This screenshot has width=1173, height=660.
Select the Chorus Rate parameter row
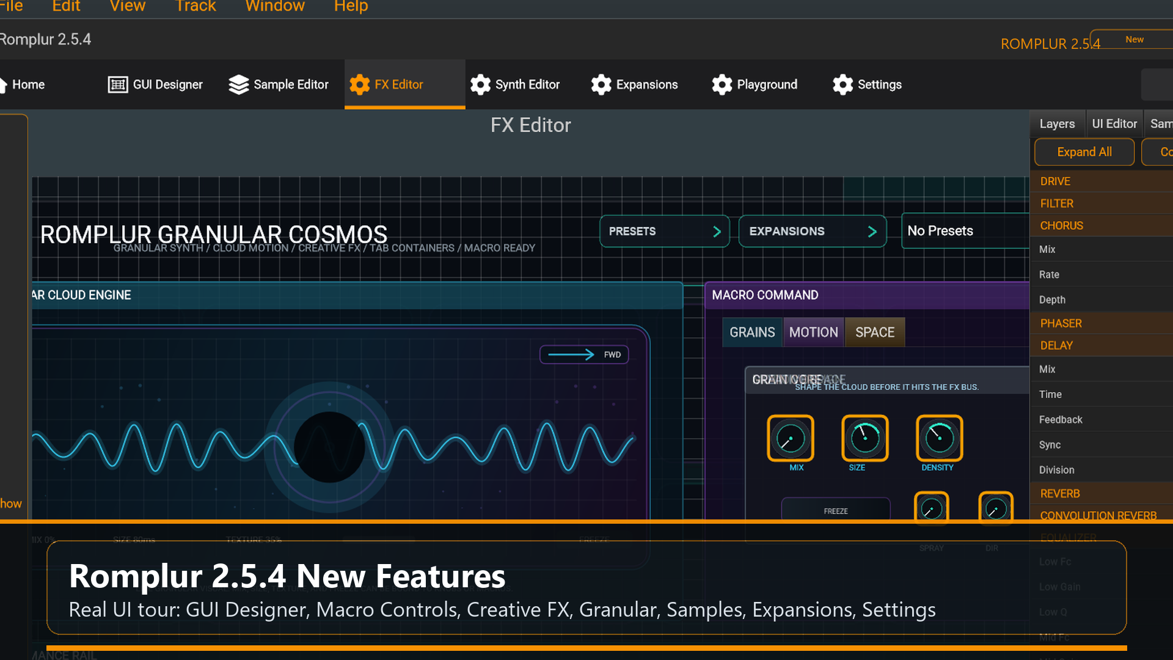pyautogui.click(x=1102, y=274)
